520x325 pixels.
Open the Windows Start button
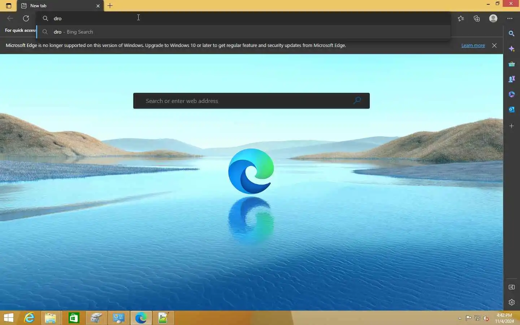(x=9, y=318)
